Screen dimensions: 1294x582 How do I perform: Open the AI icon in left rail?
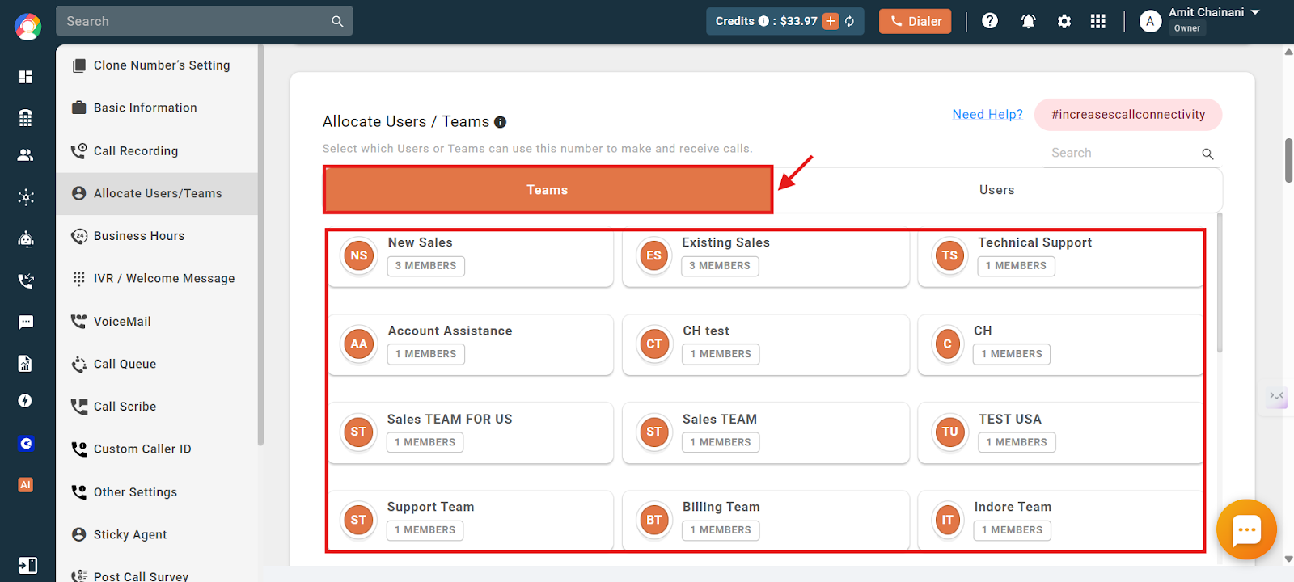click(26, 485)
